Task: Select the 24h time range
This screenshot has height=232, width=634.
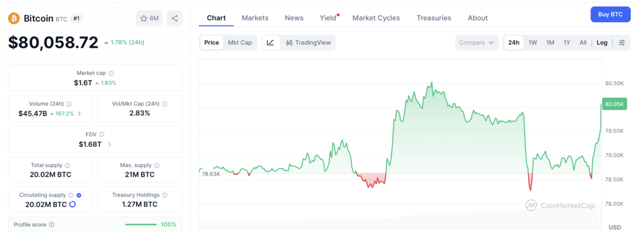Action: pos(514,43)
